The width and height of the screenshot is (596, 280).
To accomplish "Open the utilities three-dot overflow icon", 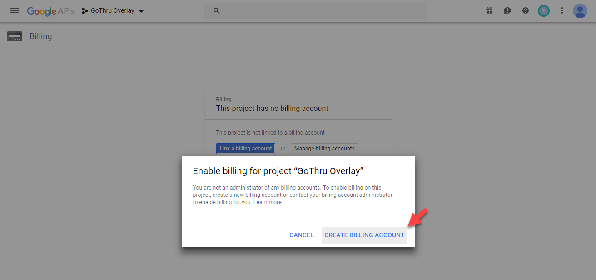I will pos(562,10).
